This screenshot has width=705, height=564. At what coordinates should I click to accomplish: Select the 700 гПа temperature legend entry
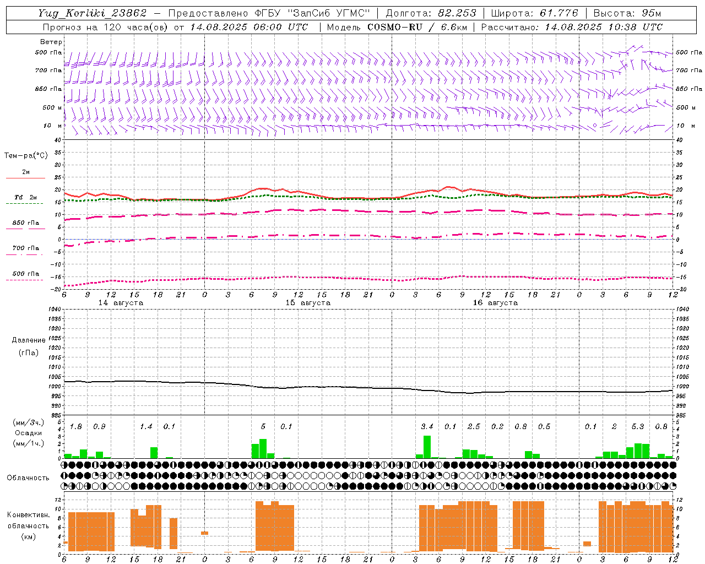point(25,248)
